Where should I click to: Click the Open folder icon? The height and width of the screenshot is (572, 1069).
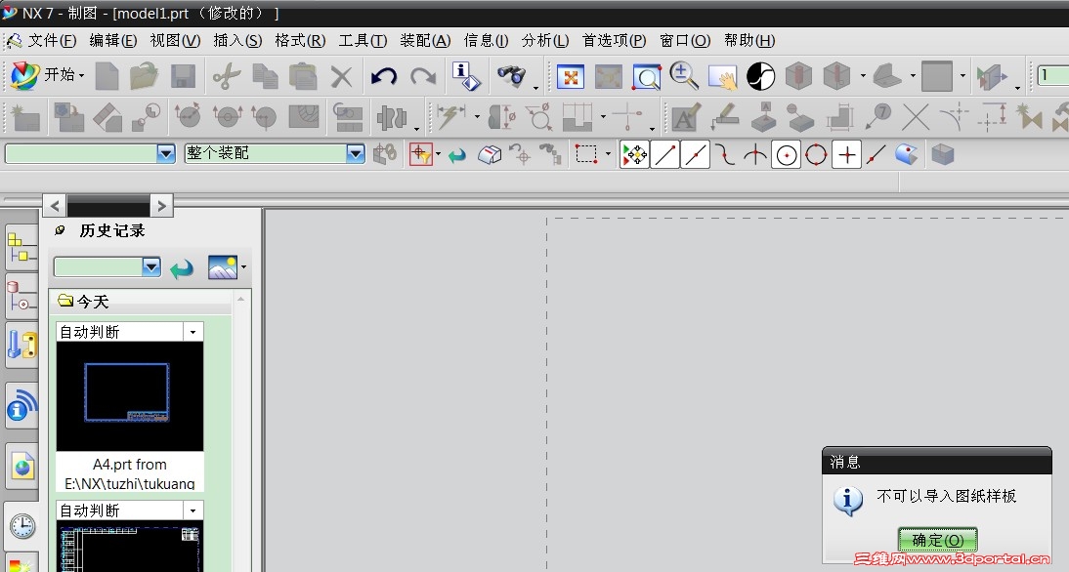tap(144, 75)
